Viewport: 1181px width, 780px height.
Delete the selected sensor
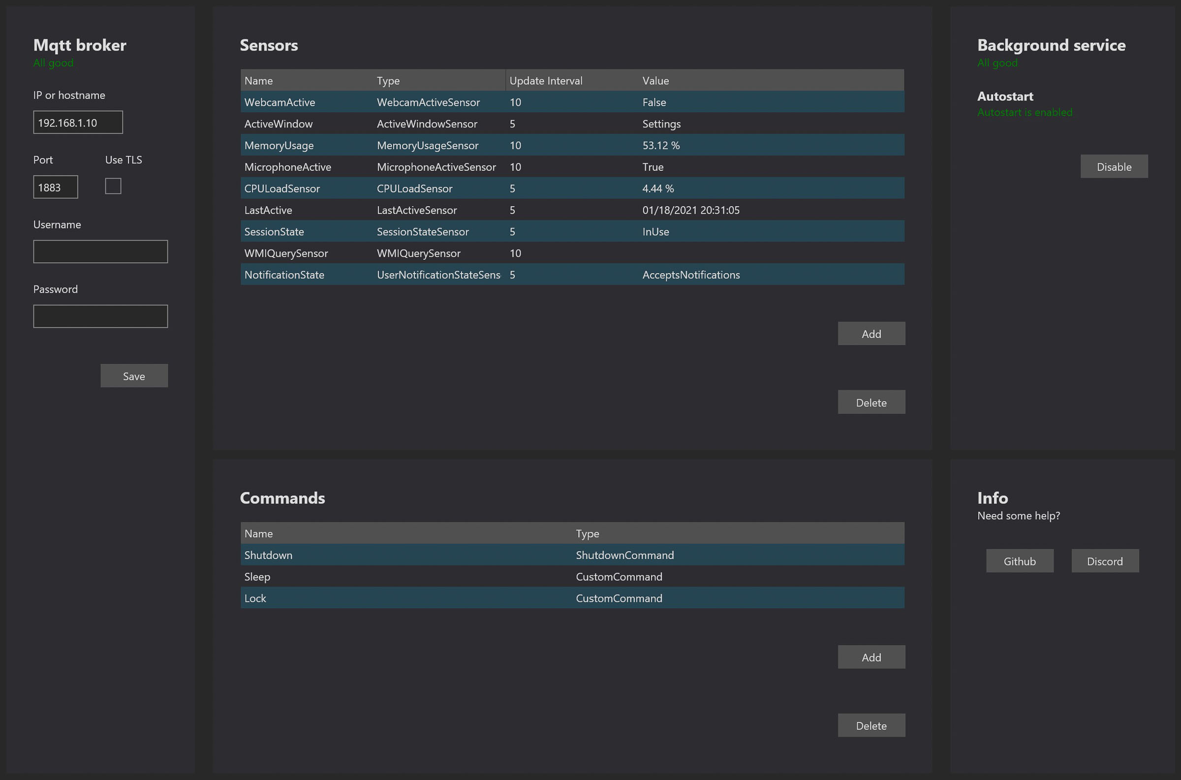[871, 403]
